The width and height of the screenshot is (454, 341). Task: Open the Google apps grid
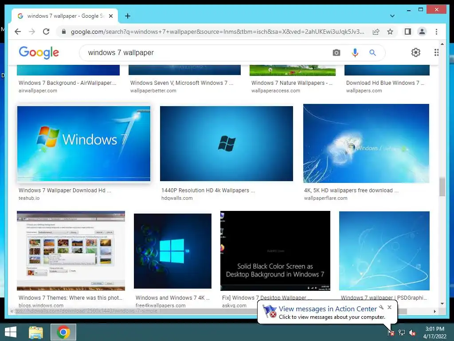click(436, 52)
